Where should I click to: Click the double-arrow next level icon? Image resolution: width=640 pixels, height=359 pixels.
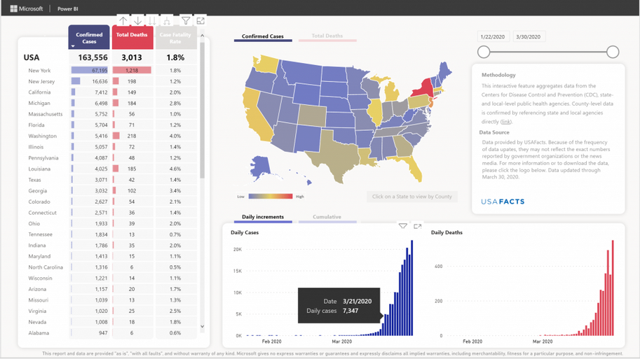pyautogui.click(x=152, y=20)
